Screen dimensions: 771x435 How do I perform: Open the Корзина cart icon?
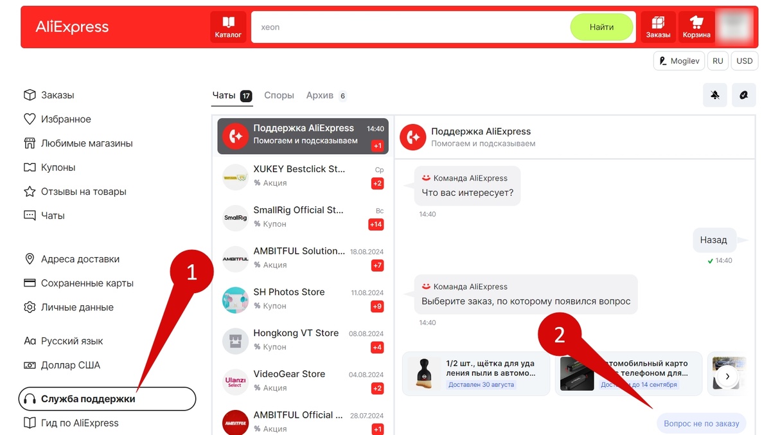(696, 28)
